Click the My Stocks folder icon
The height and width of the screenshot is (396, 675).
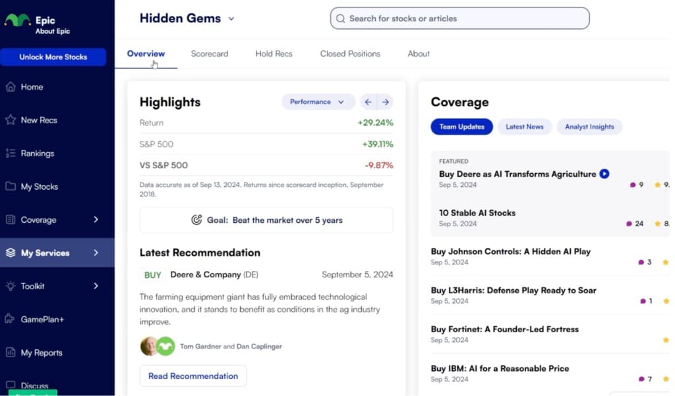(x=11, y=186)
